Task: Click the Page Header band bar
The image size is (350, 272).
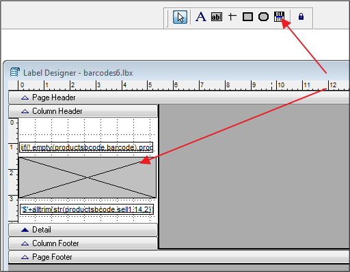Action: 179,97
